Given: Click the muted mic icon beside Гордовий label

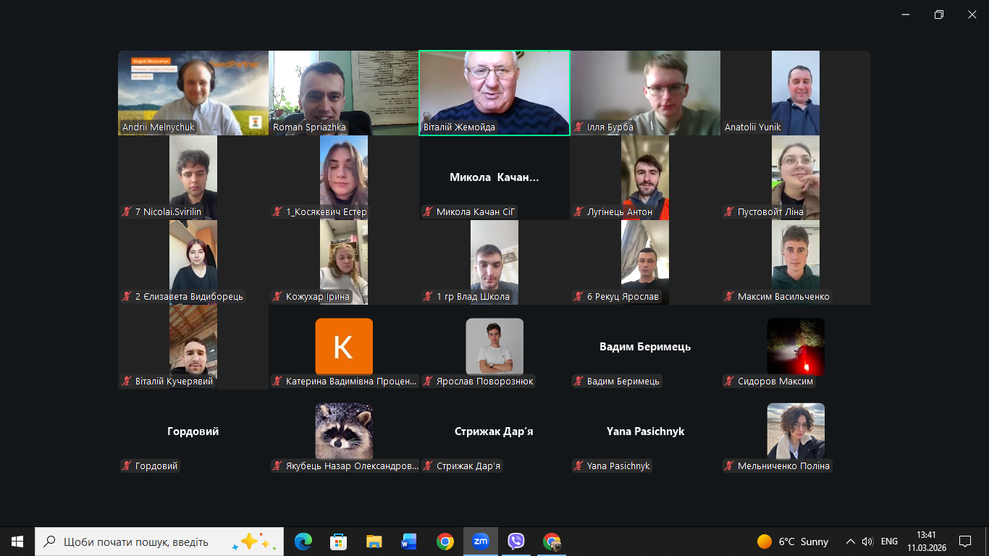Looking at the screenshot, I should [x=127, y=466].
